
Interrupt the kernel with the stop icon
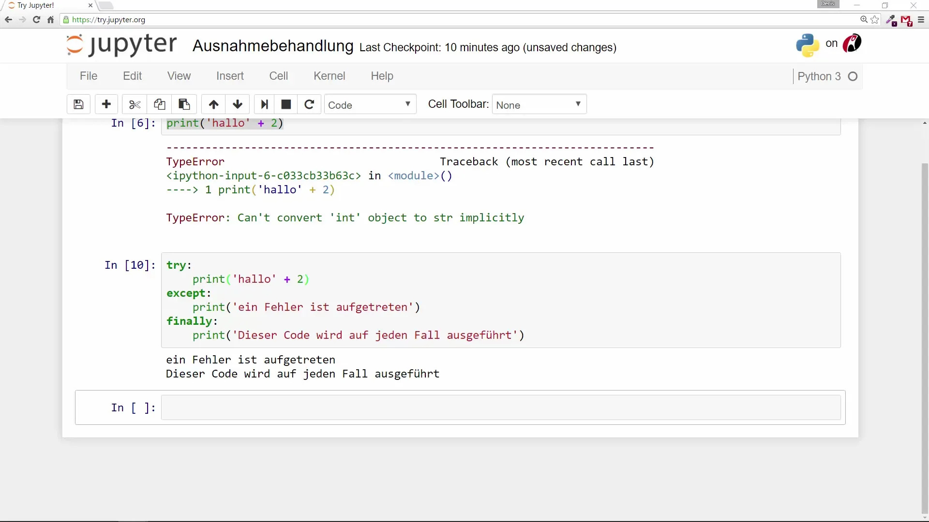[286, 104]
